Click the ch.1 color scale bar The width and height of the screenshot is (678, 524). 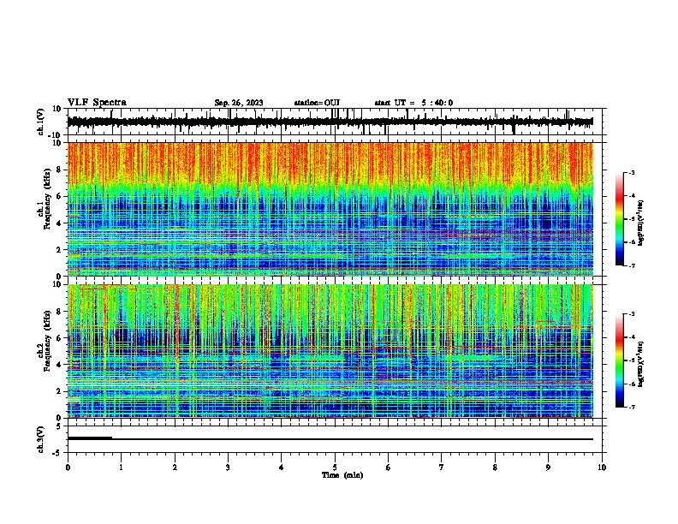[x=620, y=219]
